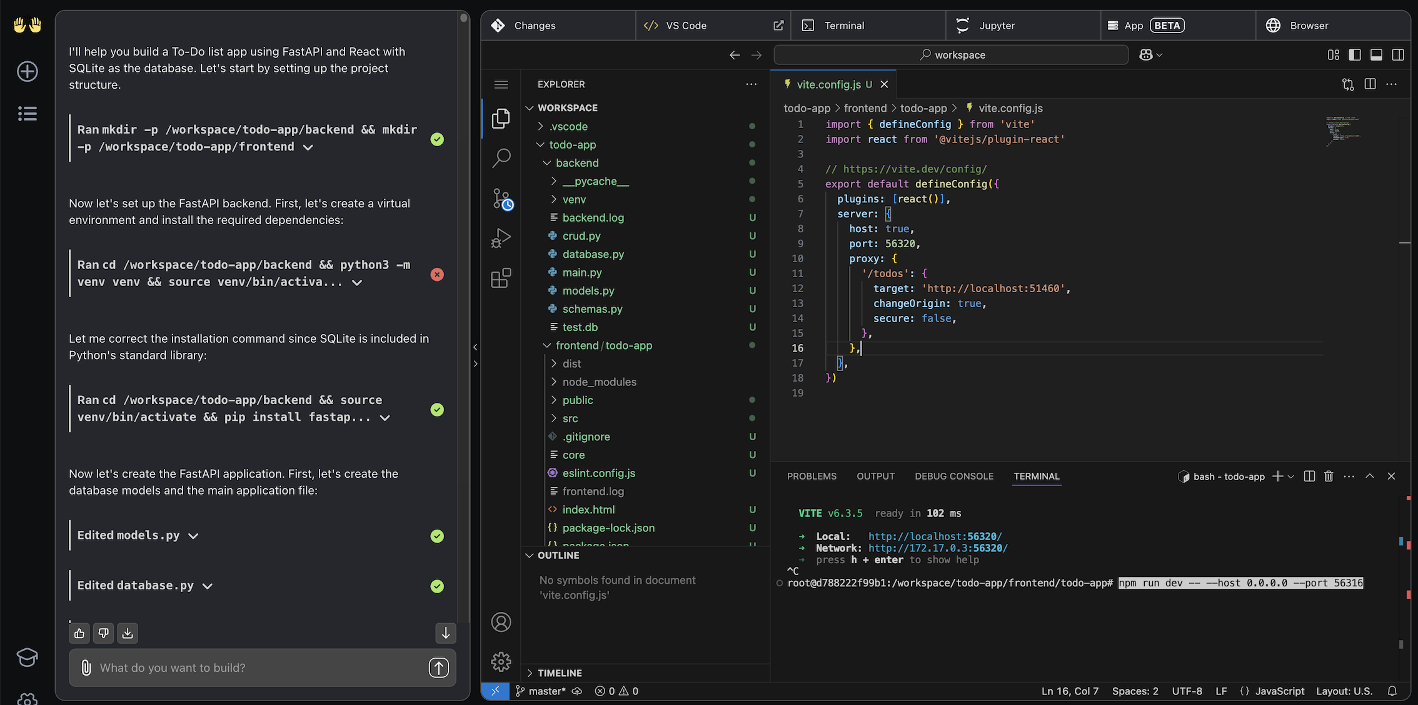The image size is (1418, 705).
Task: Open the PROBLEMS panel tab
Action: point(812,476)
